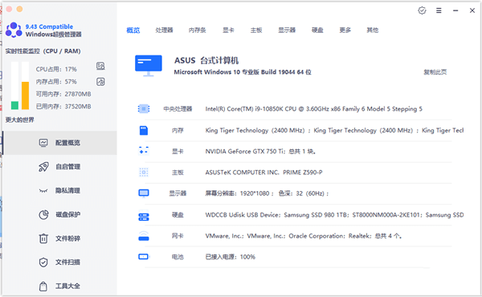Switch to the 概览 tab
482x297 pixels.
click(133, 30)
